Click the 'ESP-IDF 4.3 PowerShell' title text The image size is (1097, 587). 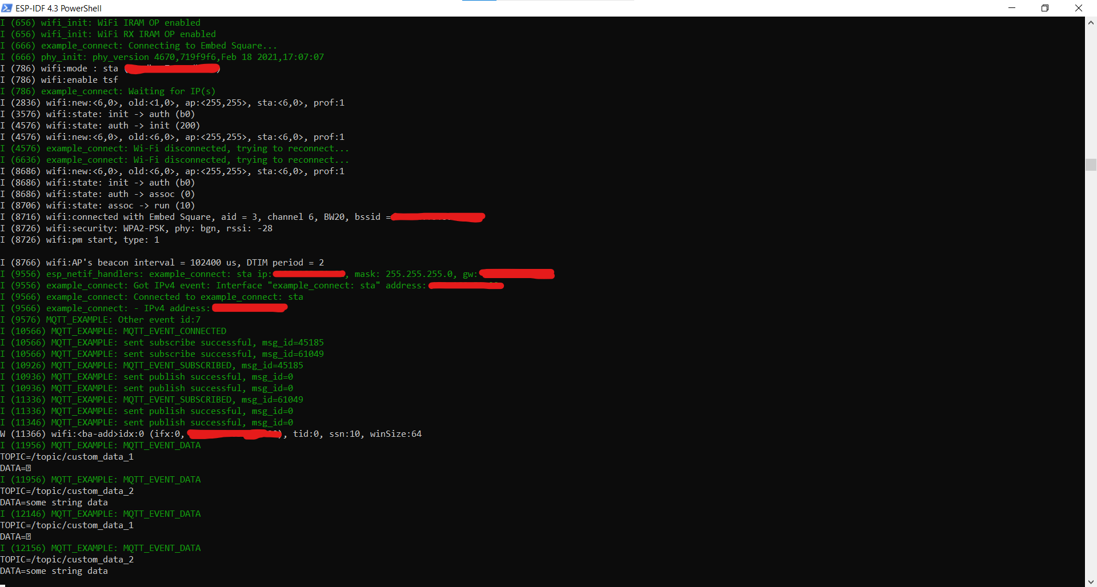(x=59, y=9)
